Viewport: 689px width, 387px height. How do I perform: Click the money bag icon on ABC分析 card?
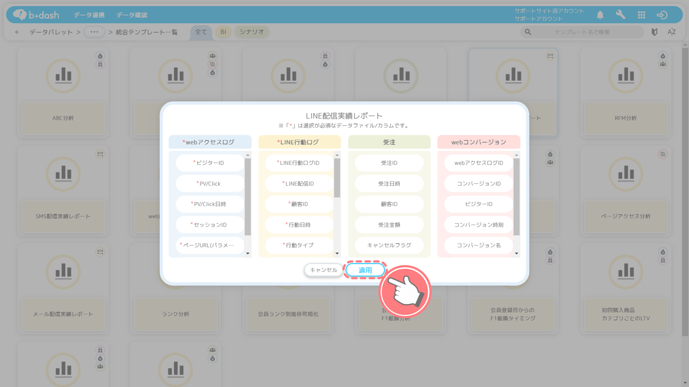pos(100,56)
